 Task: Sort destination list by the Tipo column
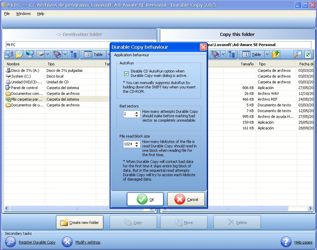click(70, 64)
